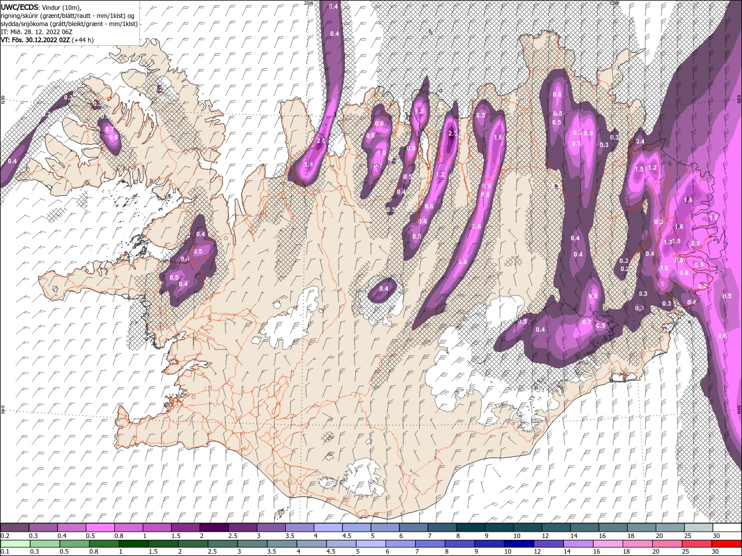Select the 0.5 bright pink swatch in purple scale
The width and height of the screenshot is (742, 556).
(x=100, y=528)
